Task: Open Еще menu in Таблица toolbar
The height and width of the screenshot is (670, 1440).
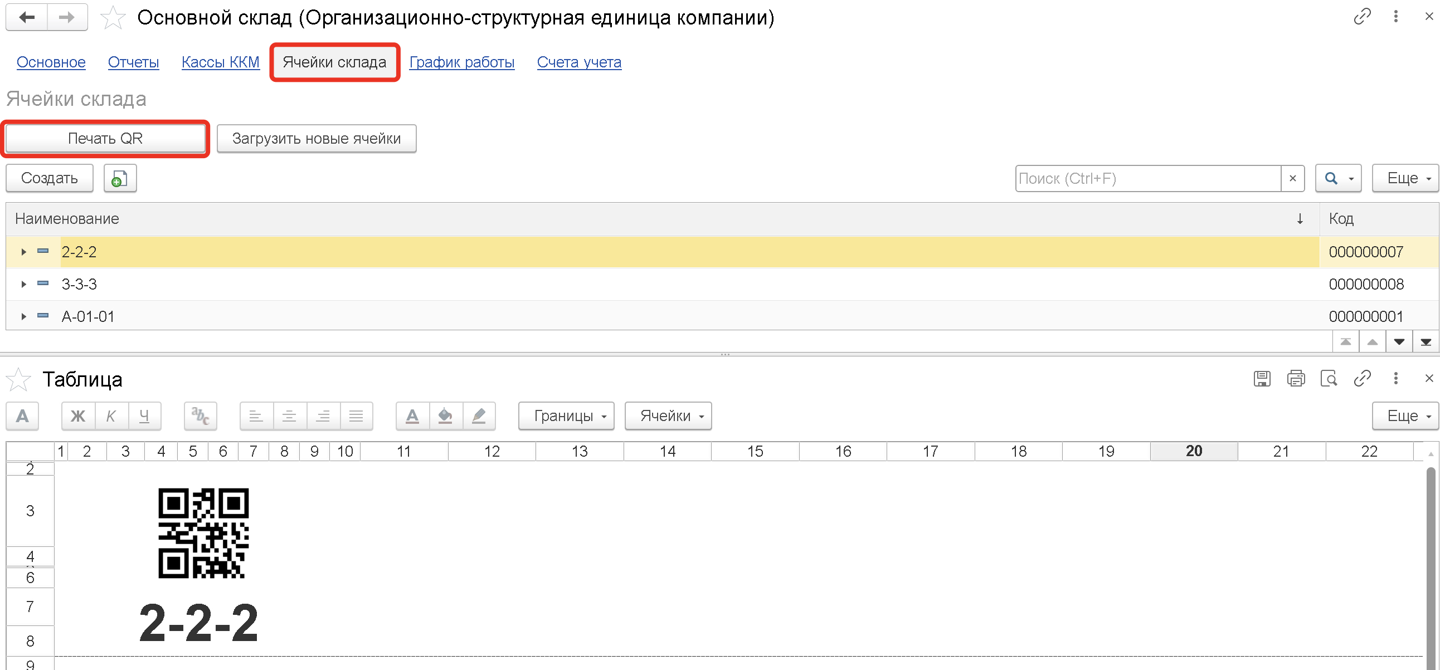Action: [1405, 415]
